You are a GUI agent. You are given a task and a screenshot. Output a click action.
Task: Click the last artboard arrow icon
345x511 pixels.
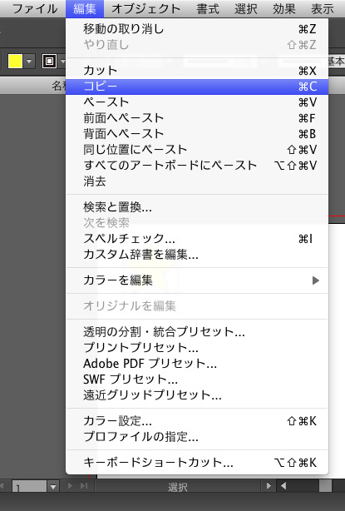pos(84,486)
